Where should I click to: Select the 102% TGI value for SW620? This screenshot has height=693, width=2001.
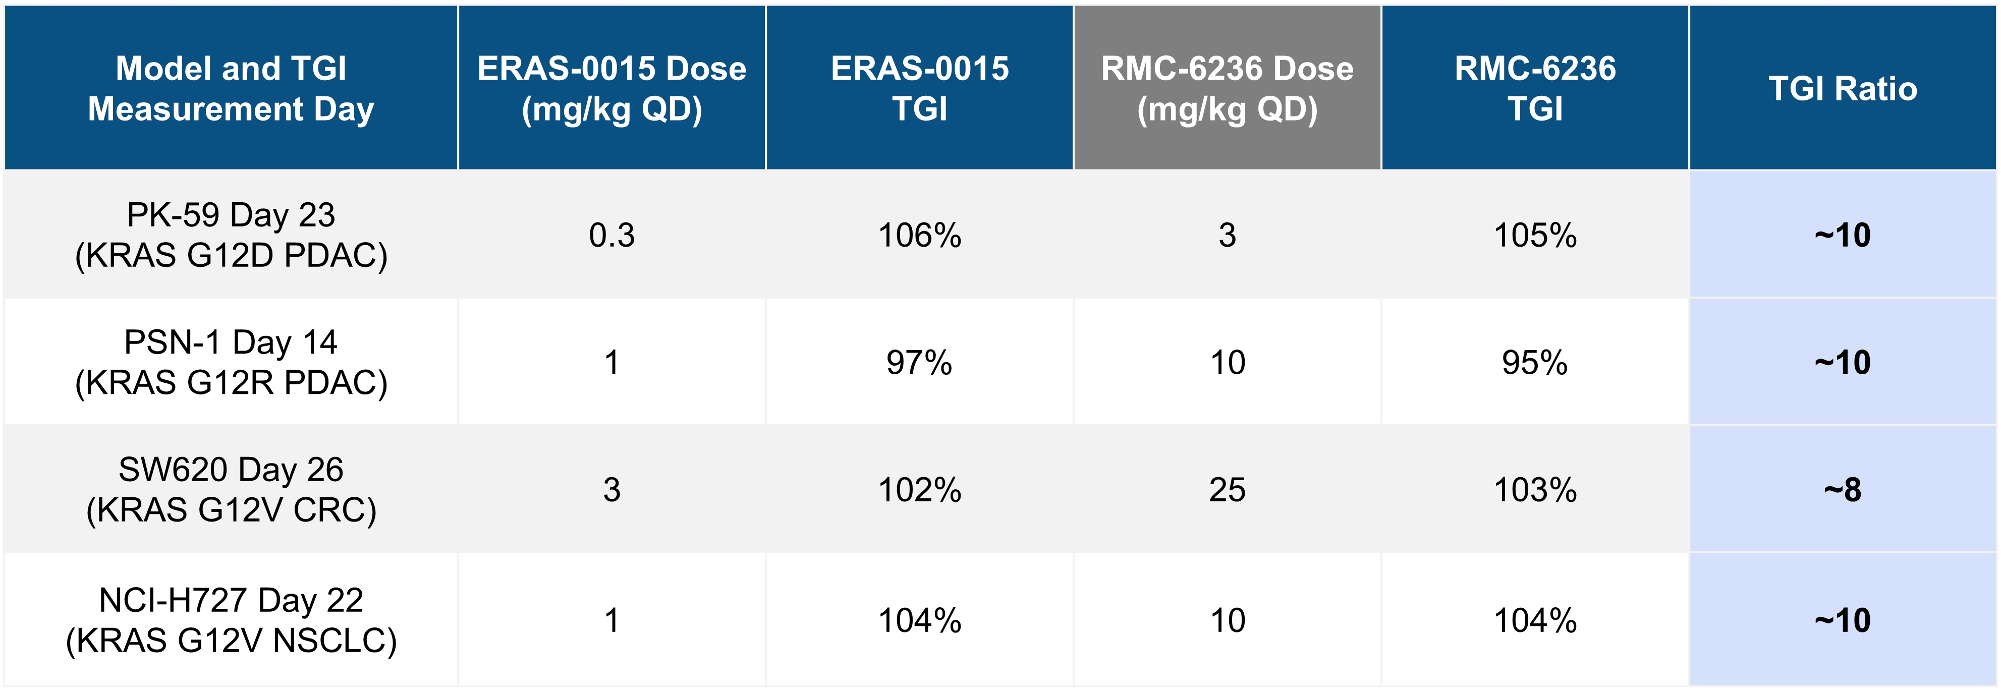click(x=919, y=489)
